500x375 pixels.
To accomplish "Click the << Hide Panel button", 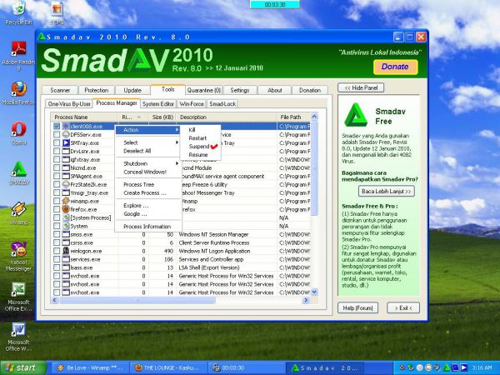I will pos(361,87).
